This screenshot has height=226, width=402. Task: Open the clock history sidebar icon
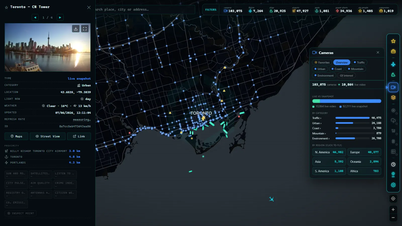393,164
